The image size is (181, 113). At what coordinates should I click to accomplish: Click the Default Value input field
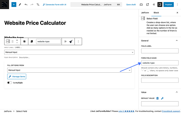(x=160, y=104)
